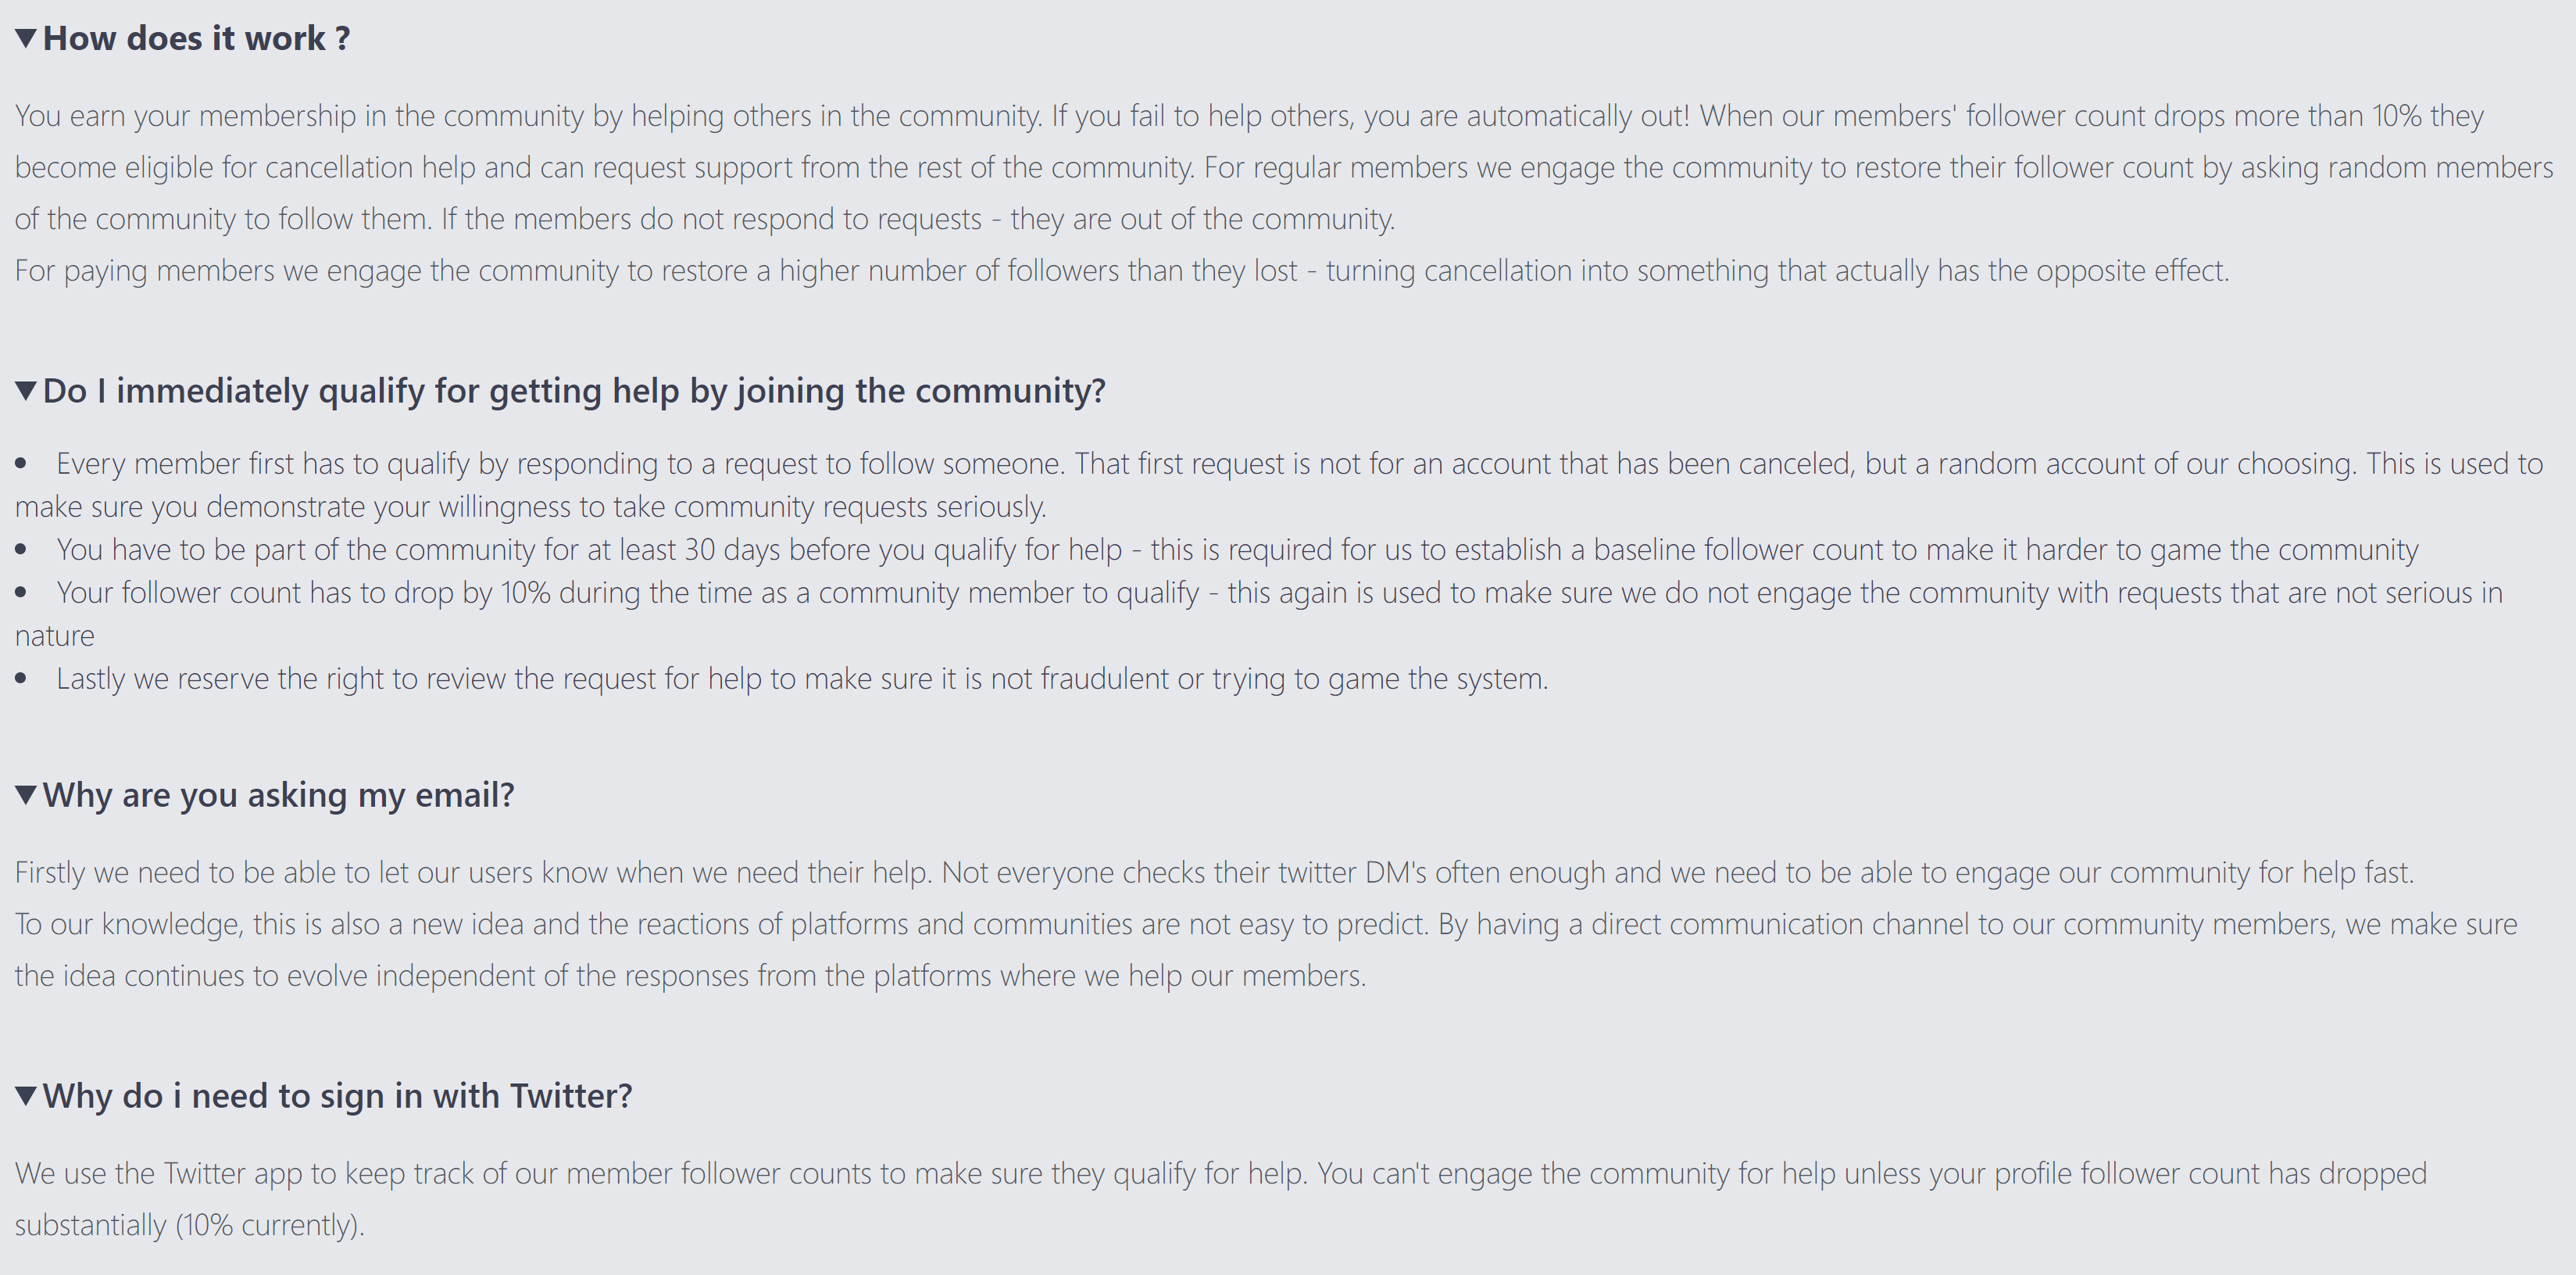Viewport: 2576px width, 1275px height.
Task: Click the 'Why do i need to sign in with Twitter?' heading
Action: (x=338, y=1096)
